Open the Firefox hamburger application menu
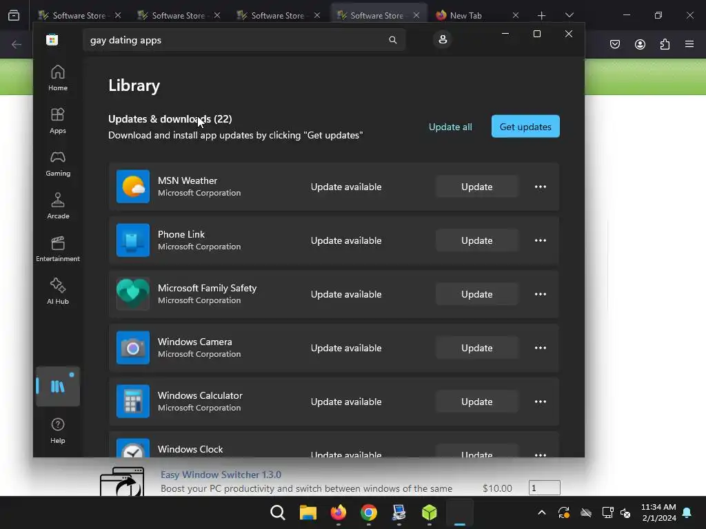 689,44
